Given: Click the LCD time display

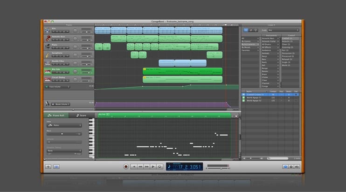Looking at the screenshot, I should click(184, 167).
